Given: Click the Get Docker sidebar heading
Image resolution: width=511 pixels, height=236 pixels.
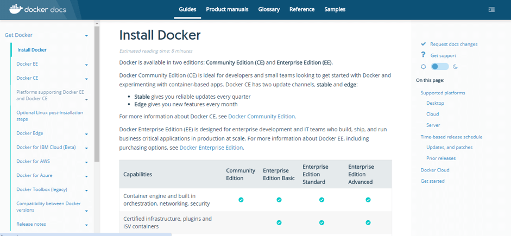Looking at the screenshot, I should coord(18,35).
